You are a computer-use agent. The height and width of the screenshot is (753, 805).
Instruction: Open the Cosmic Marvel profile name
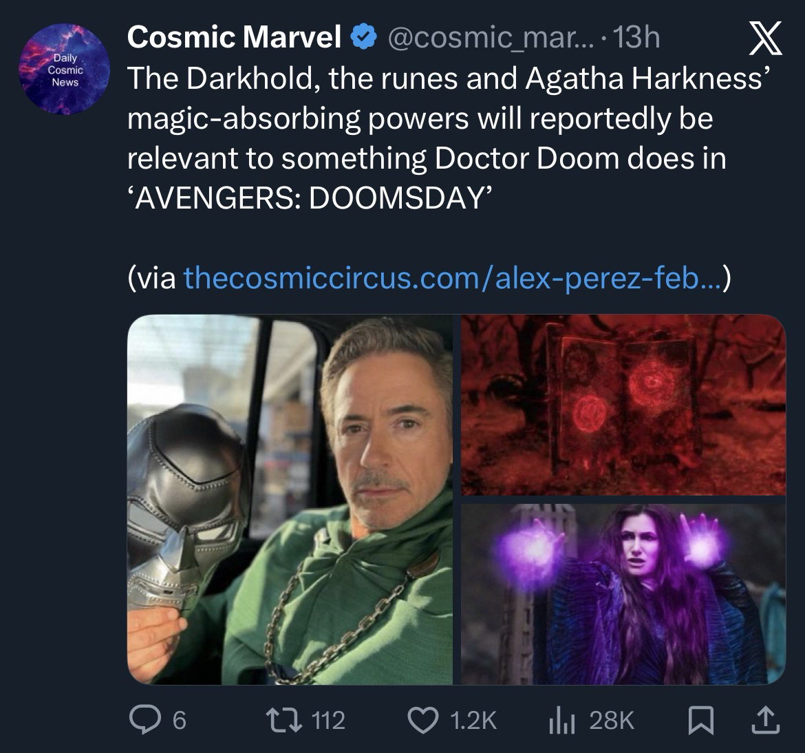(x=234, y=36)
